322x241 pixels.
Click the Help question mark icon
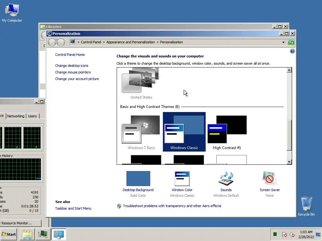point(292,51)
